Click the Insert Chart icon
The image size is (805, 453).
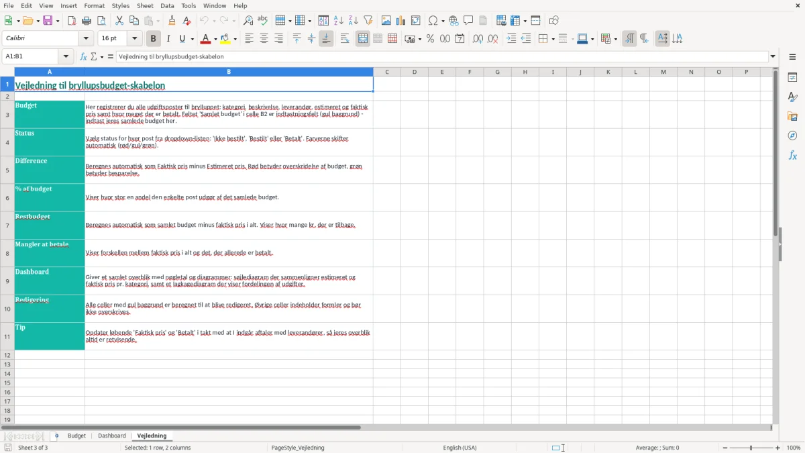pos(401,21)
